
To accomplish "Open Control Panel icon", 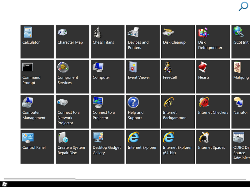I will point(28,138).
